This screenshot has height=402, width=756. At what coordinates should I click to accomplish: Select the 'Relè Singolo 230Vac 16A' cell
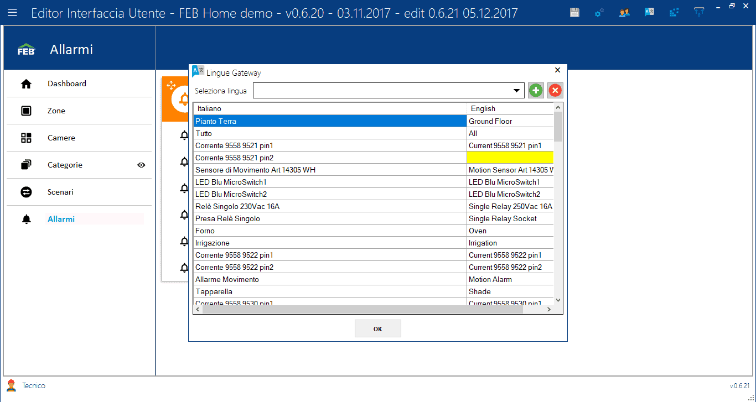330,206
